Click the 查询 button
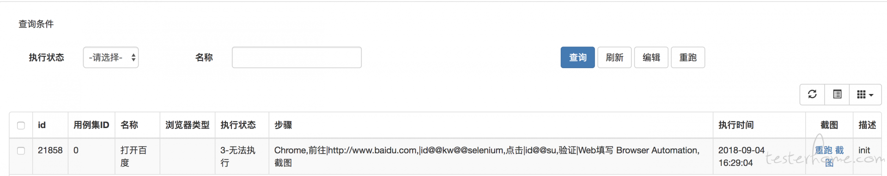Image resolution: width=887 pixels, height=176 pixels. pyautogui.click(x=577, y=58)
